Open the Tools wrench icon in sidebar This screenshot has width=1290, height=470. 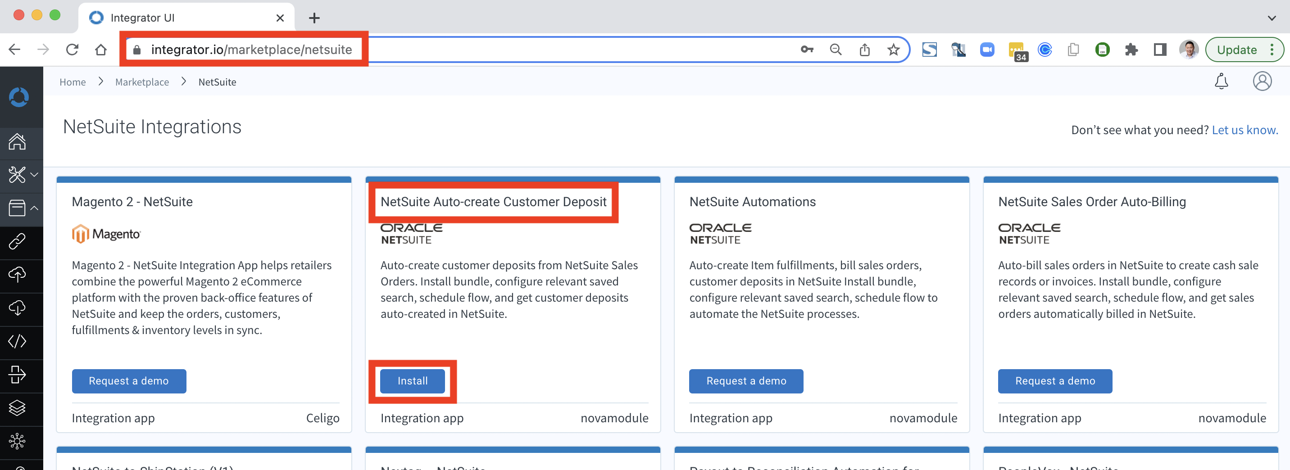[x=17, y=175]
